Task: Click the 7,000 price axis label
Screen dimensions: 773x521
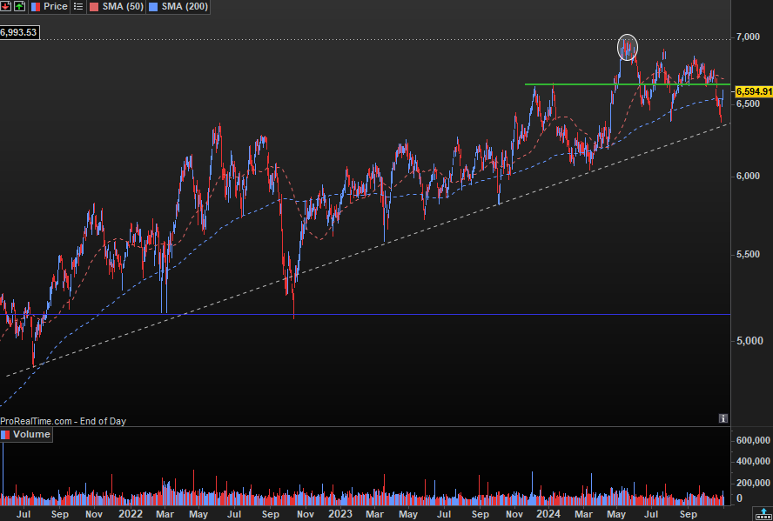Action: point(748,37)
